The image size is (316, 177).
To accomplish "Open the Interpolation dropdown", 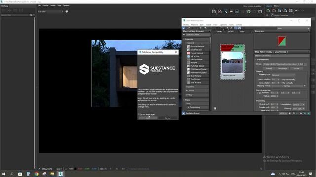I will tap(298, 105).
